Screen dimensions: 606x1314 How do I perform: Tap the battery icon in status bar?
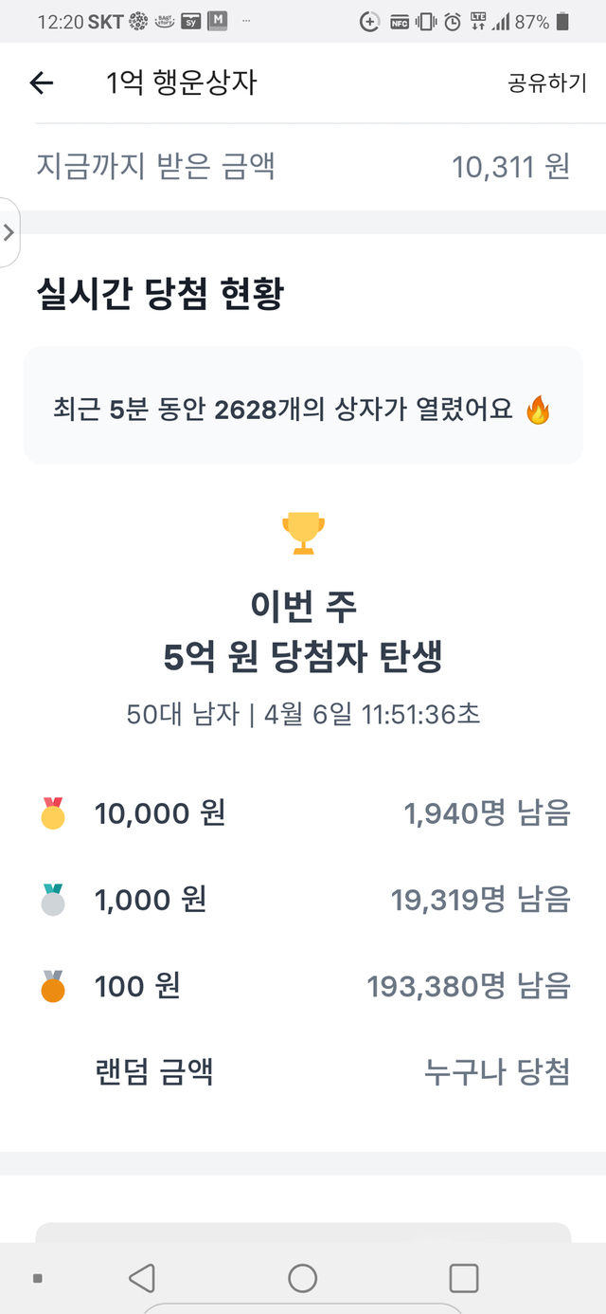coord(563,21)
